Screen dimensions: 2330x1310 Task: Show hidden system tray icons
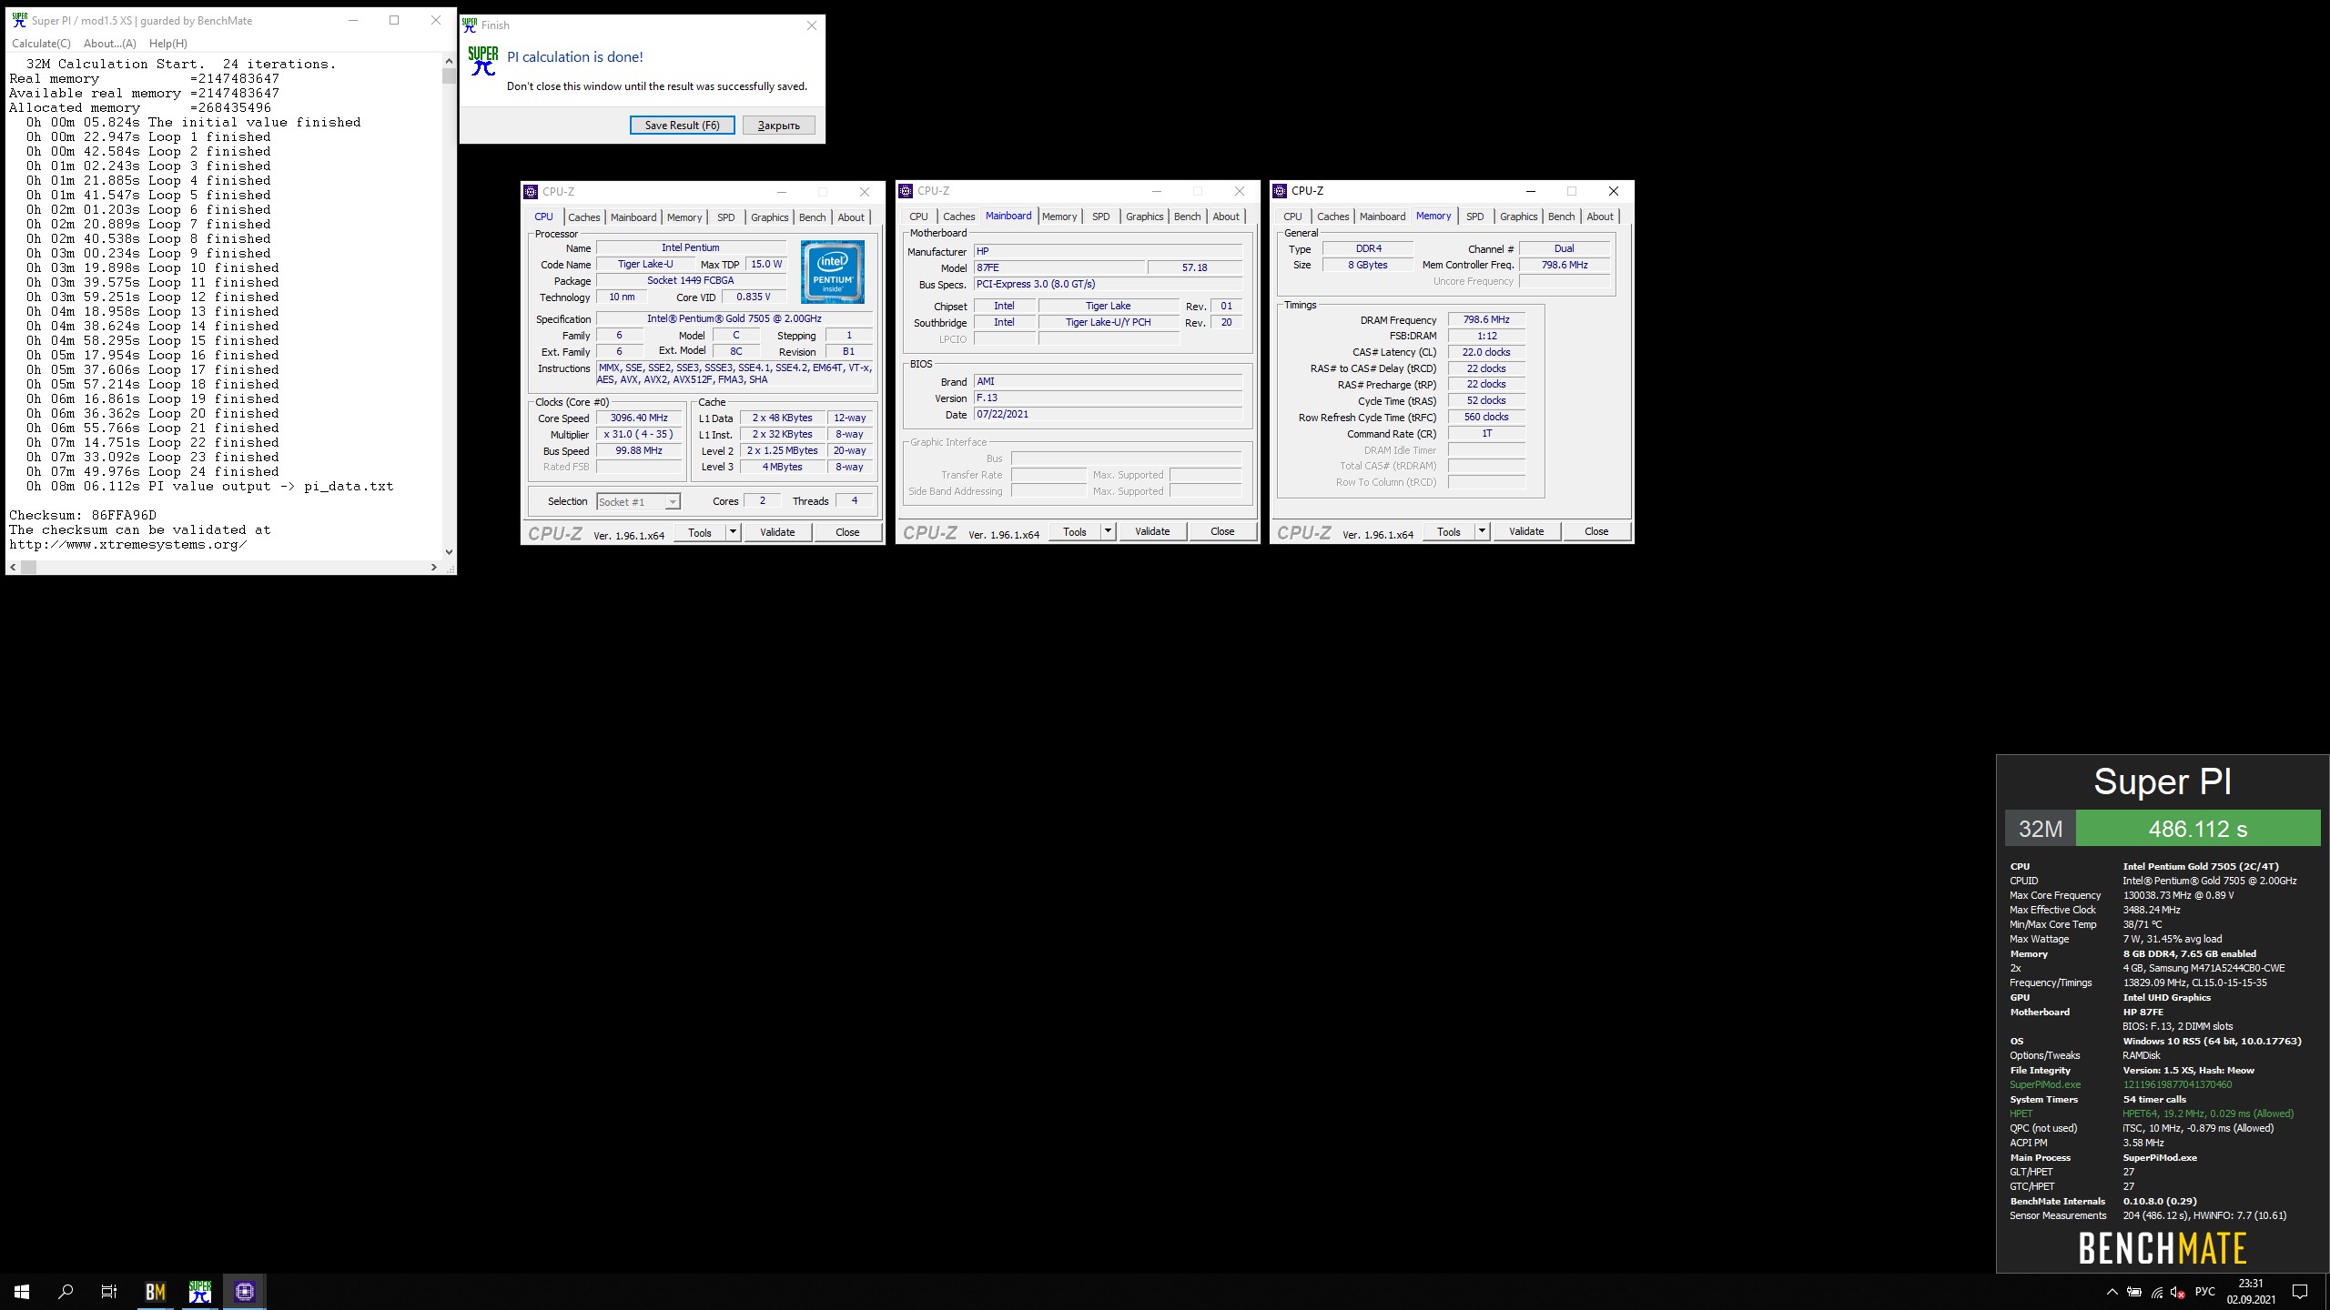[2112, 1292]
